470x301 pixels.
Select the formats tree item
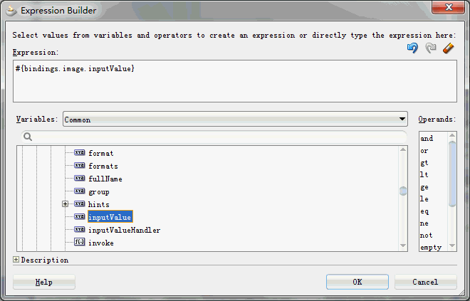point(103,166)
